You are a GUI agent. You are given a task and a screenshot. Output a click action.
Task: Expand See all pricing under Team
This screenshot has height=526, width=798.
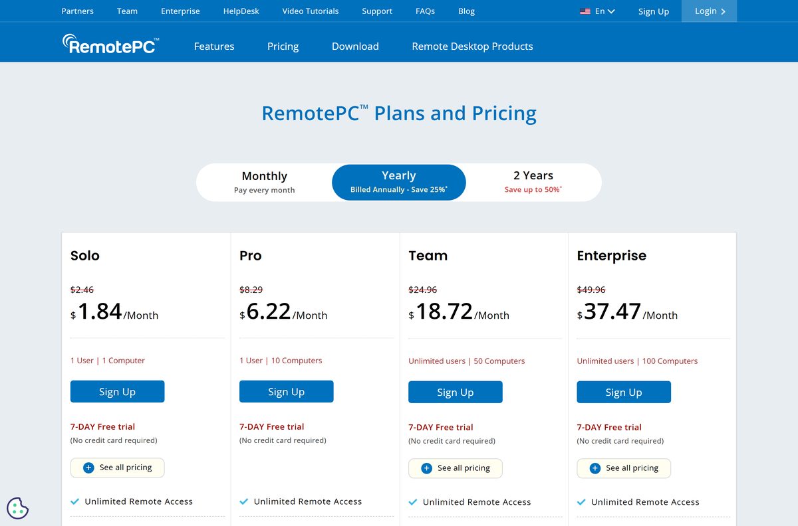pos(455,468)
